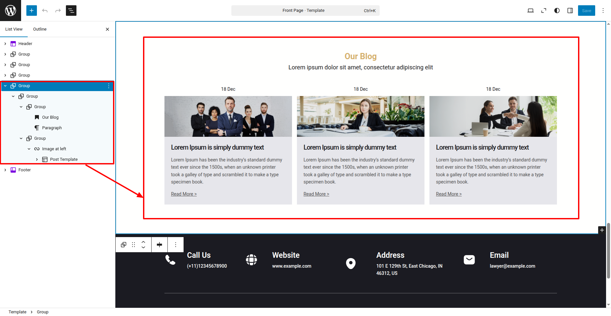
Task: Expand the Header tree item
Action: (5, 44)
